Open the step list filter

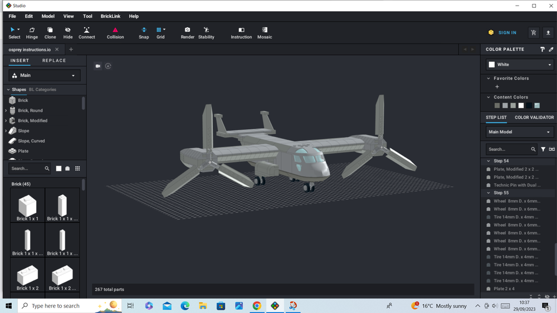click(543, 149)
